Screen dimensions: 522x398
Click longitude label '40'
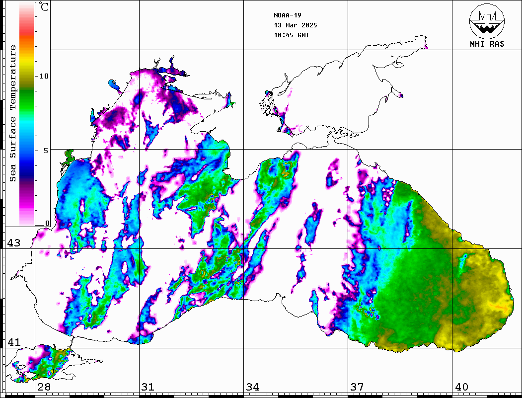461,387
